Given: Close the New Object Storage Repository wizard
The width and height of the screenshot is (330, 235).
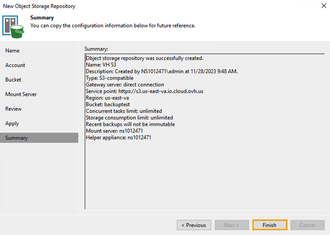Looking at the screenshot, I should [324, 6].
